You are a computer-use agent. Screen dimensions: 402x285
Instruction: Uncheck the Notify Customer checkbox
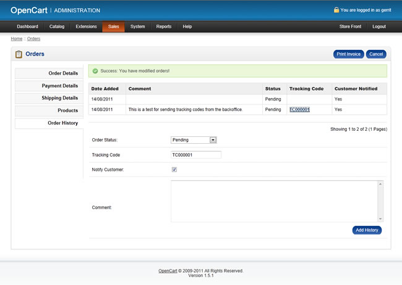pyautogui.click(x=174, y=170)
